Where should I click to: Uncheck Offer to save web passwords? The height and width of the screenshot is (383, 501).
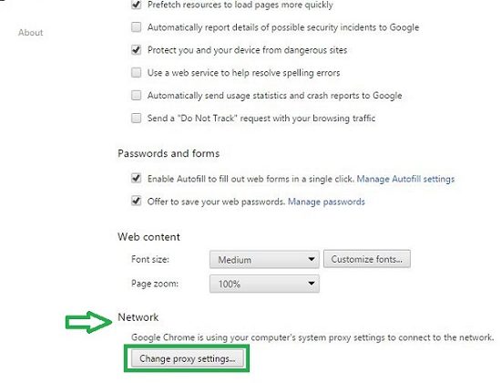137,202
